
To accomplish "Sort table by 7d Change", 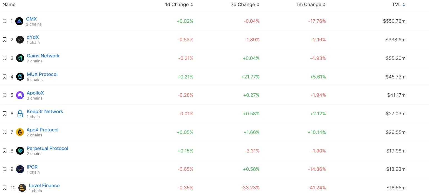I will click(245, 5).
